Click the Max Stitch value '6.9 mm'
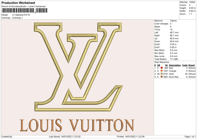 click(174, 50)
